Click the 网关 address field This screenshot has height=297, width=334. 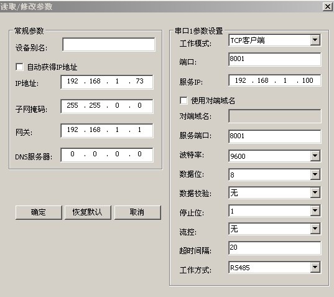[107, 130]
